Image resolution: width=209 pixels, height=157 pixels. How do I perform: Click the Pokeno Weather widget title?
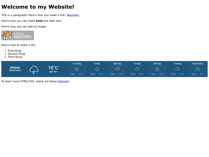click(x=15, y=69)
